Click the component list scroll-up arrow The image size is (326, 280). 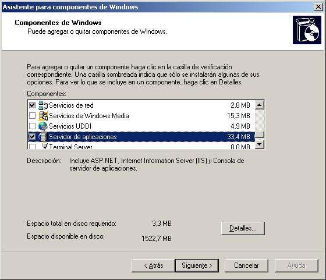(260, 105)
